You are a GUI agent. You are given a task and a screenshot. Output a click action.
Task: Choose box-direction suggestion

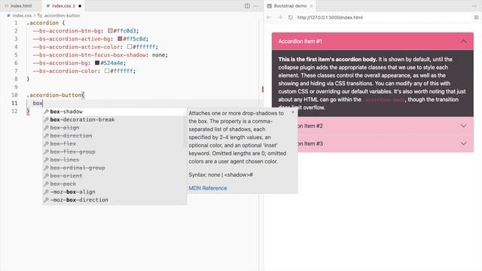tap(114, 135)
